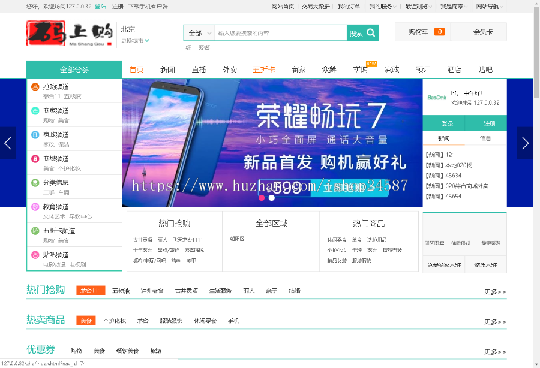This screenshot has width=540, height=368.
Task: Click the 码上购 site logo
Action: coord(70,34)
